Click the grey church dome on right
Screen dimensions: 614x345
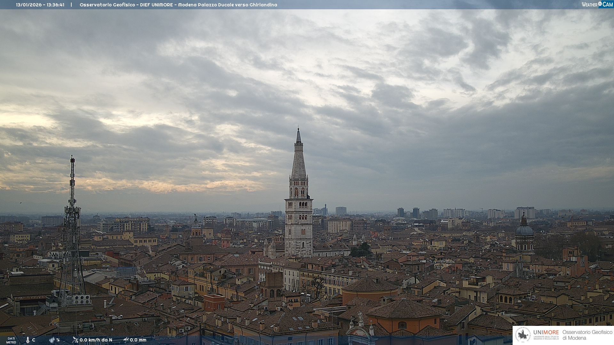(524, 230)
